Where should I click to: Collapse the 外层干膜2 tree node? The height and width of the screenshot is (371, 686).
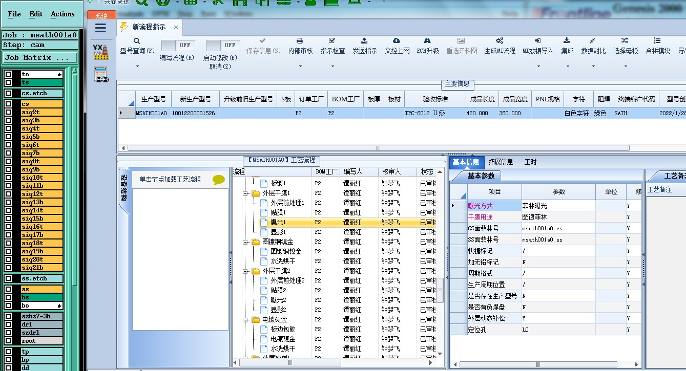click(x=246, y=271)
